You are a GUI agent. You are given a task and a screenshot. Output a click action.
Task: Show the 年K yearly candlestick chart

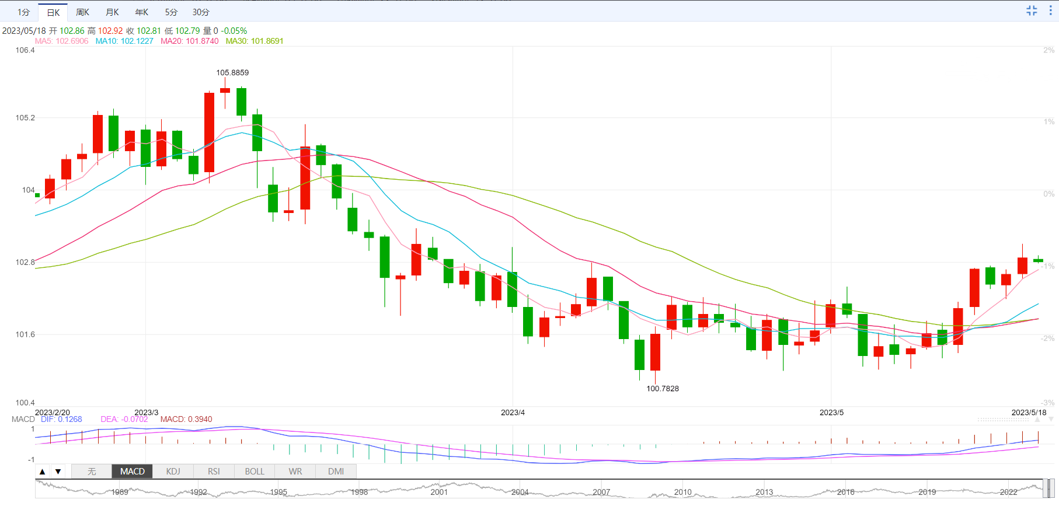point(142,12)
